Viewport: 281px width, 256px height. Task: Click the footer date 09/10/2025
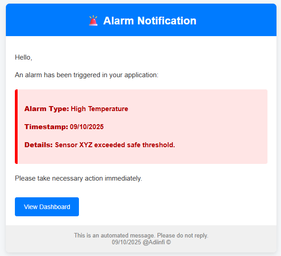pyautogui.click(x=126, y=242)
